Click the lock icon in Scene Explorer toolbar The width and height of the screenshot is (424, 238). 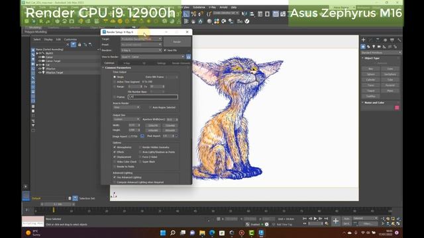(79, 44)
